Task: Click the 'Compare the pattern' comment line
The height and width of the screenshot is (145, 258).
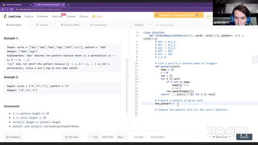Action: [x=191, y=110]
